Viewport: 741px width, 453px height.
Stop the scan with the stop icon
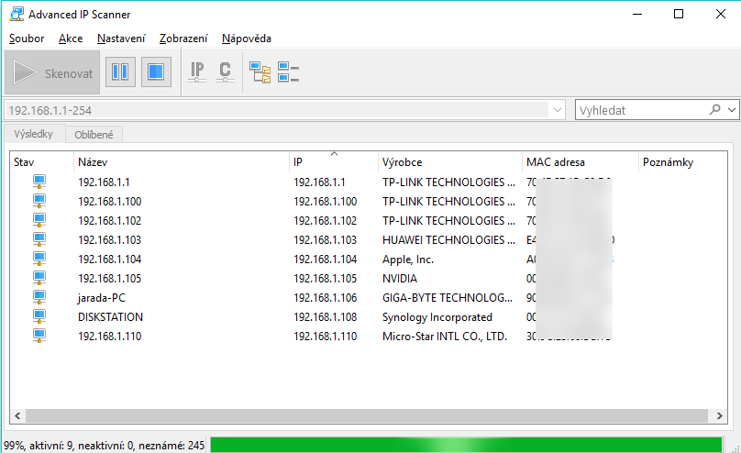(156, 72)
